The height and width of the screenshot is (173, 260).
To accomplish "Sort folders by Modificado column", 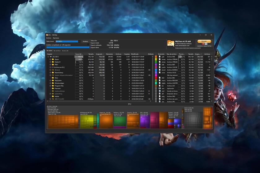I will point(139,54).
